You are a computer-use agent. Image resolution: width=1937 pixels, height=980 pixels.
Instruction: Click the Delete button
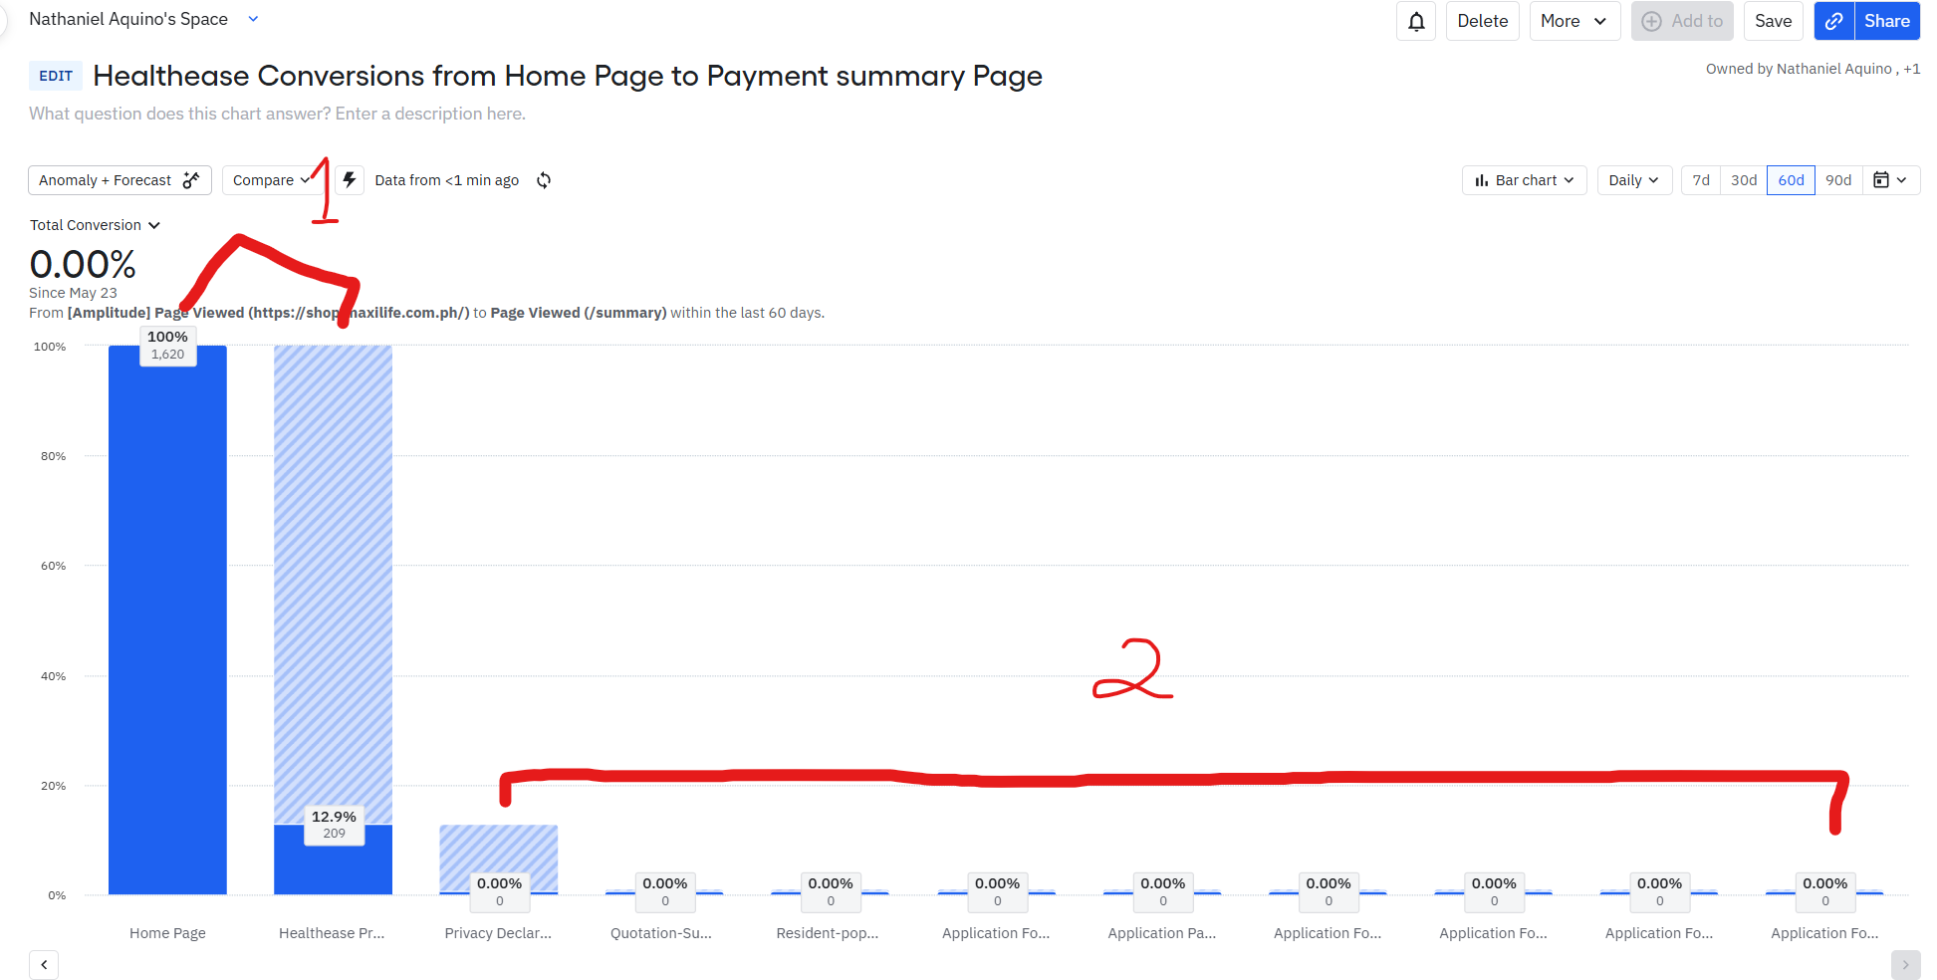tap(1483, 21)
